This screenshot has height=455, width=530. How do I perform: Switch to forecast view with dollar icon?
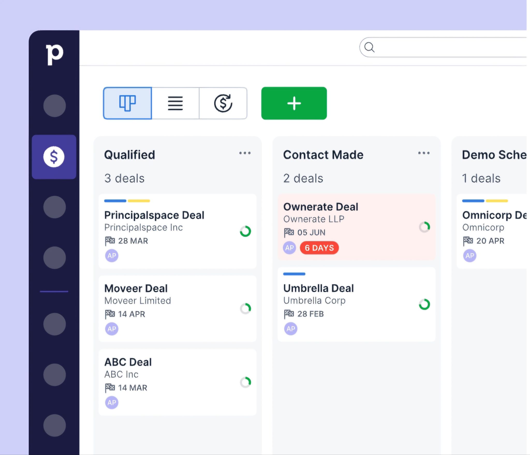[223, 103]
